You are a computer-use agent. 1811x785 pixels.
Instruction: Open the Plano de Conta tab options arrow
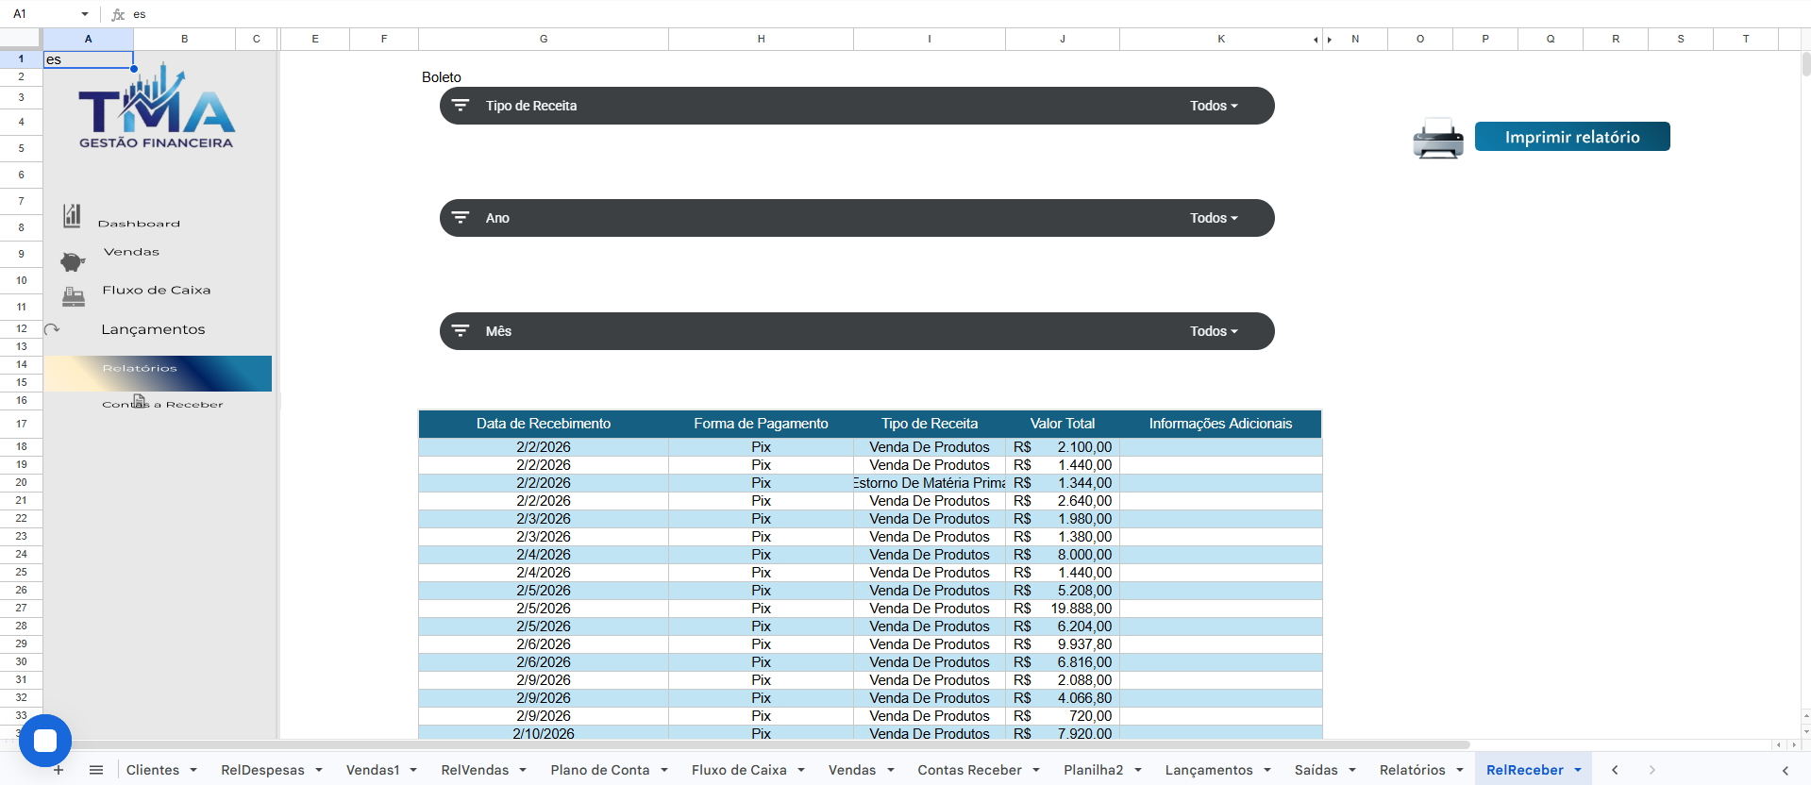click(x=664, y=770)
